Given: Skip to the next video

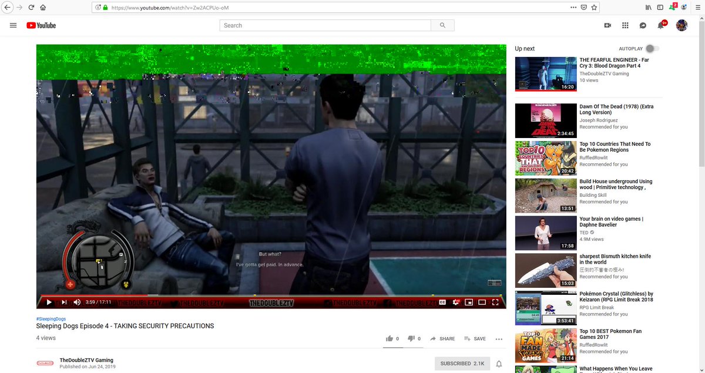Looking at the screenshot, I should tap(63, 303).
